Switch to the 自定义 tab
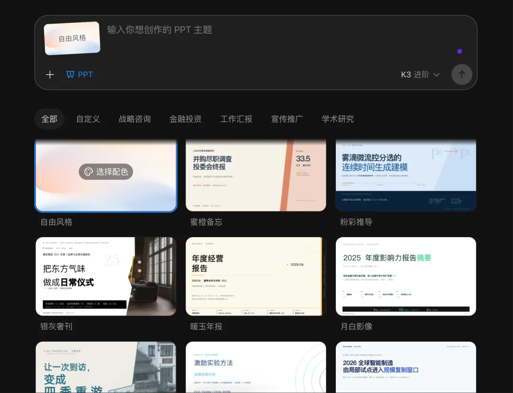This screenshot has height=393, width=513. pos(88,119)
